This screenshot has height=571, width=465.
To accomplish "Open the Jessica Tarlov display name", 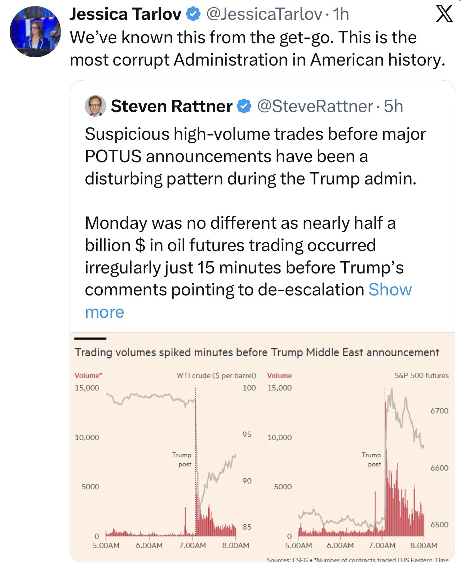I will point(125,14).
